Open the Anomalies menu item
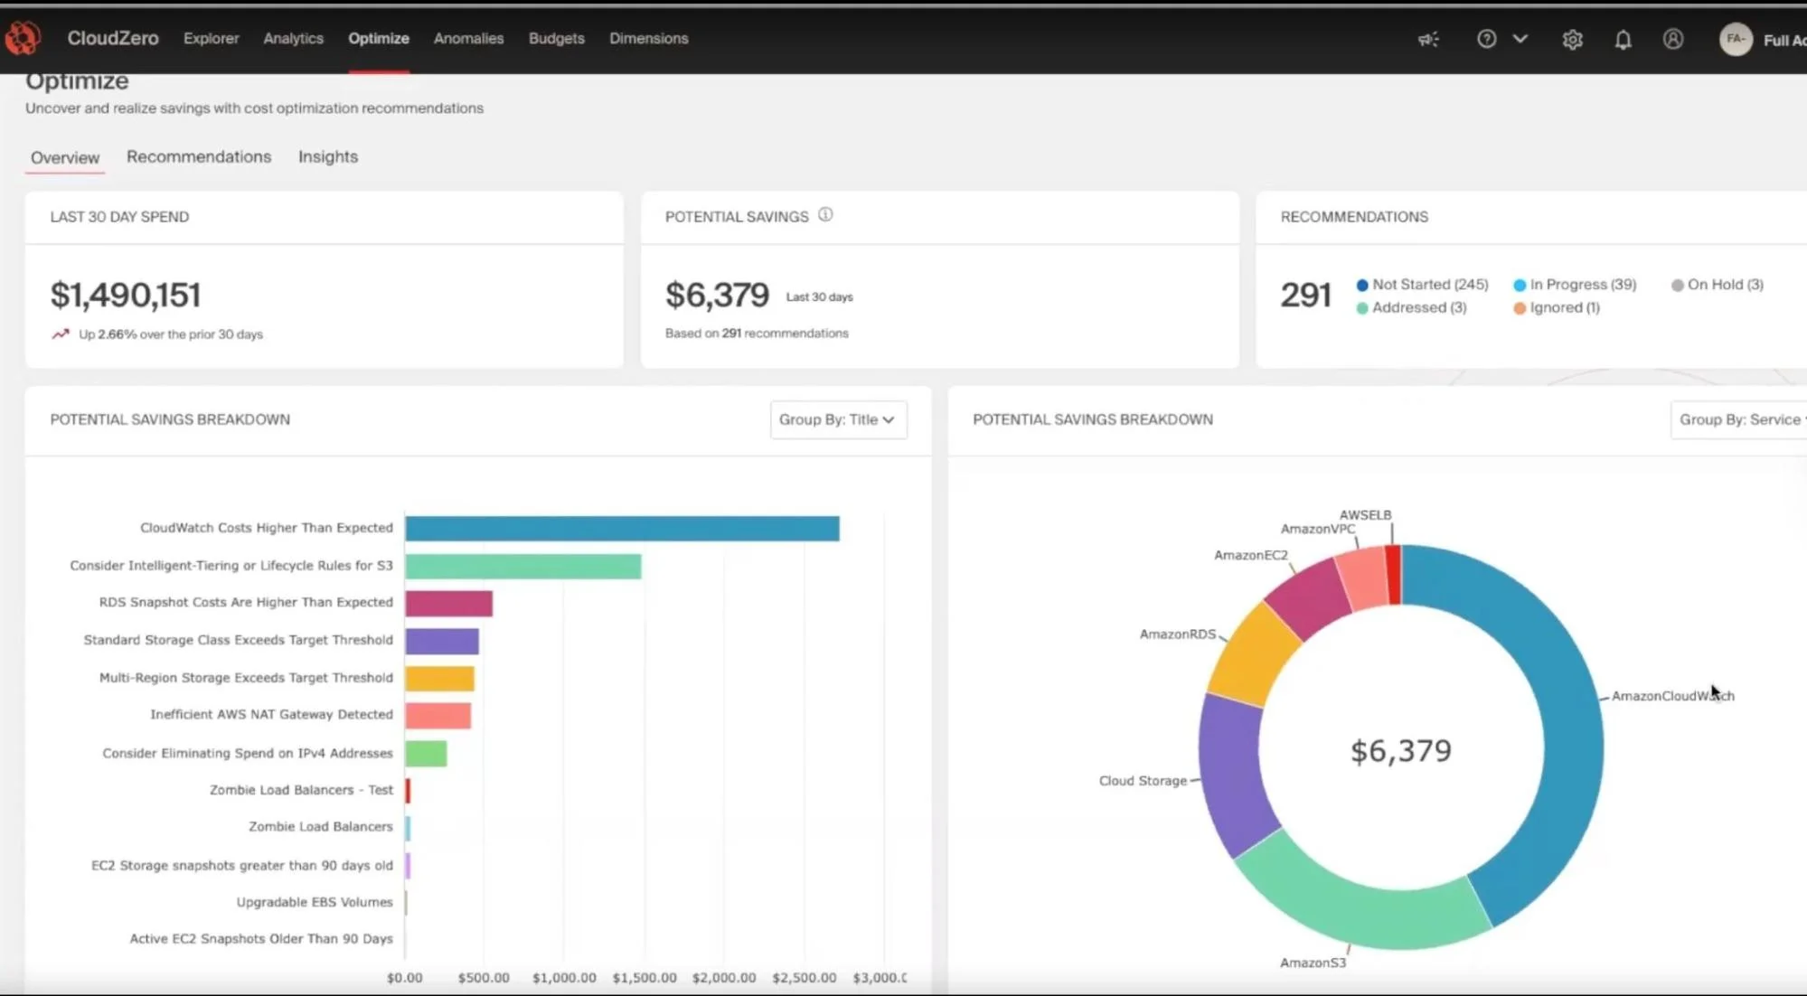 point(468,38)
